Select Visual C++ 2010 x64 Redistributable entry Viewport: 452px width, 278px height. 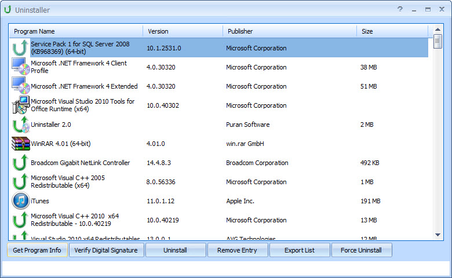click(75, 220)
